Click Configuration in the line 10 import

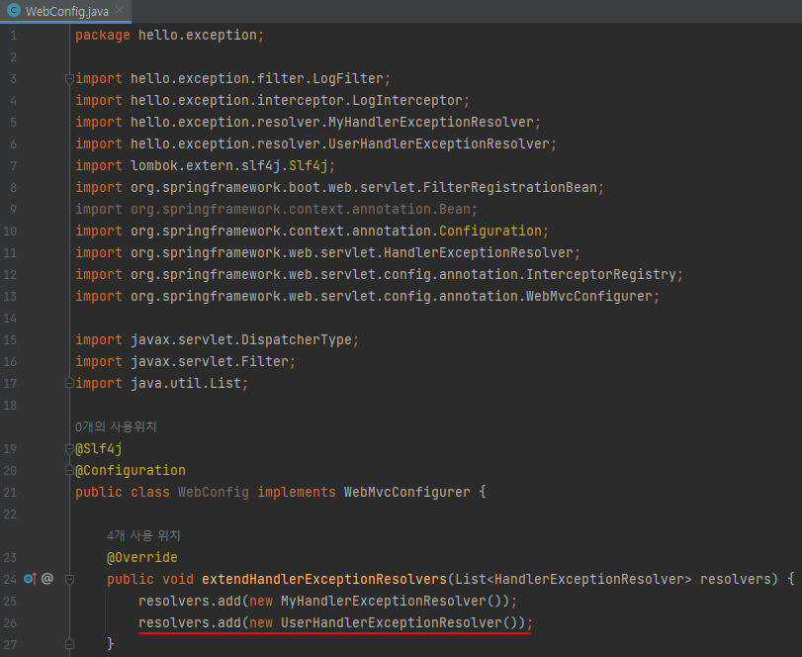point(490,231)
